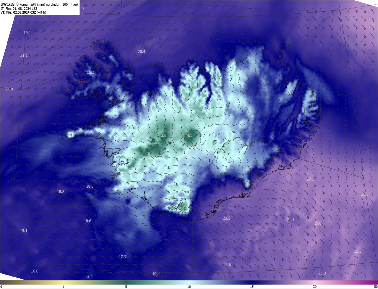Click the '10' label on the color scale

(189, 287)
